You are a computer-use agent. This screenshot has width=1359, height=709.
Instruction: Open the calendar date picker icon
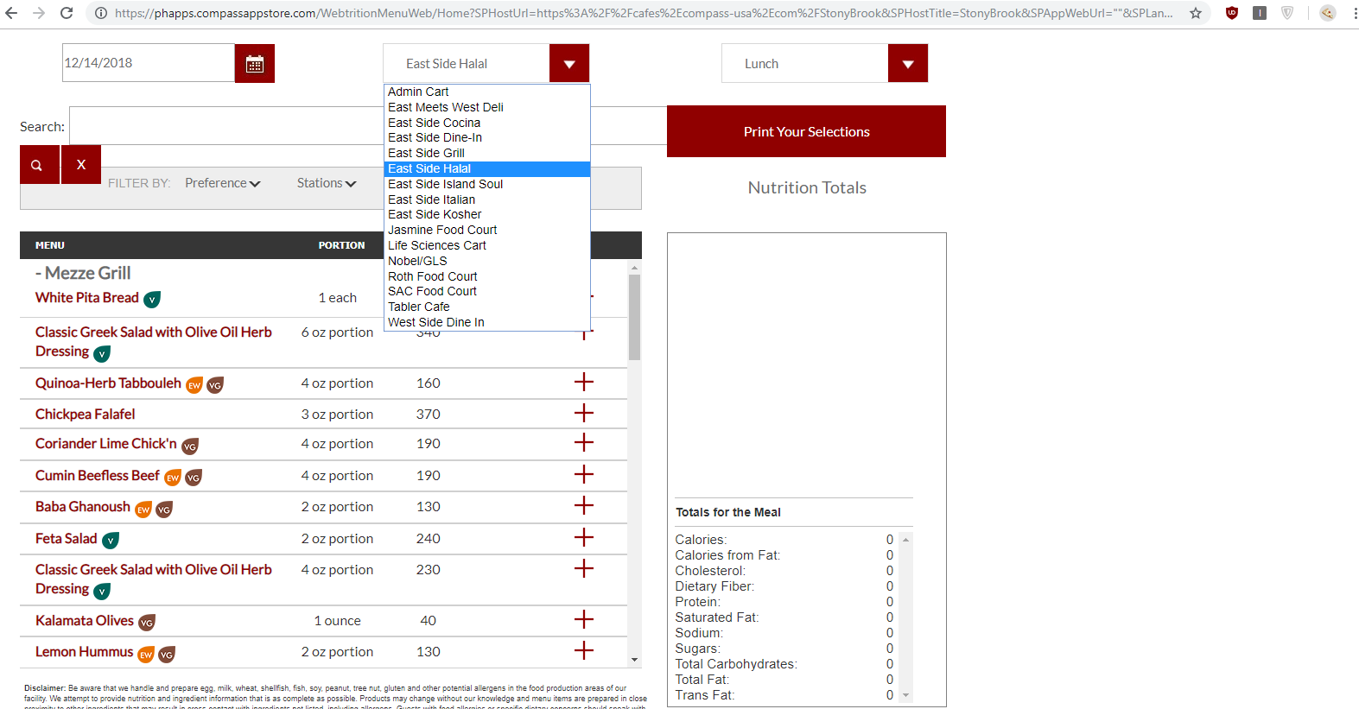click(x=255, y=64)
